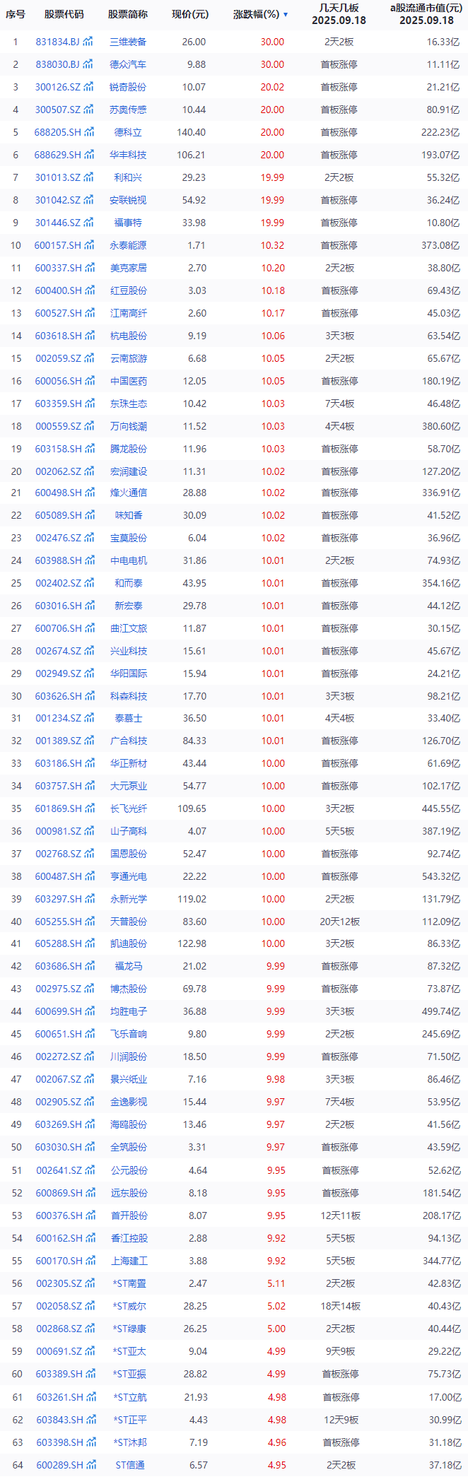The image size is (468, 1477).
Task: Open chart icon beside 603618.SH
Action: coord(89,336)
